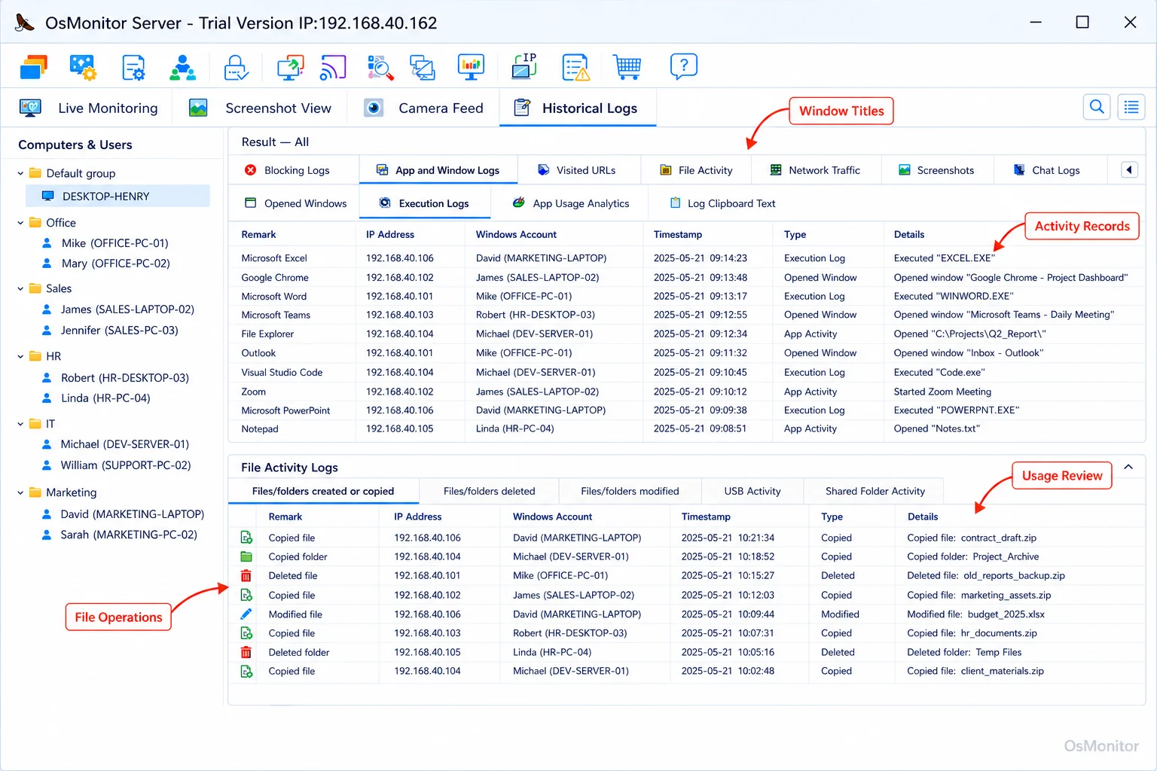Collapse the Marketing group tree node
1157x771 pixels.
click(20, 492)
